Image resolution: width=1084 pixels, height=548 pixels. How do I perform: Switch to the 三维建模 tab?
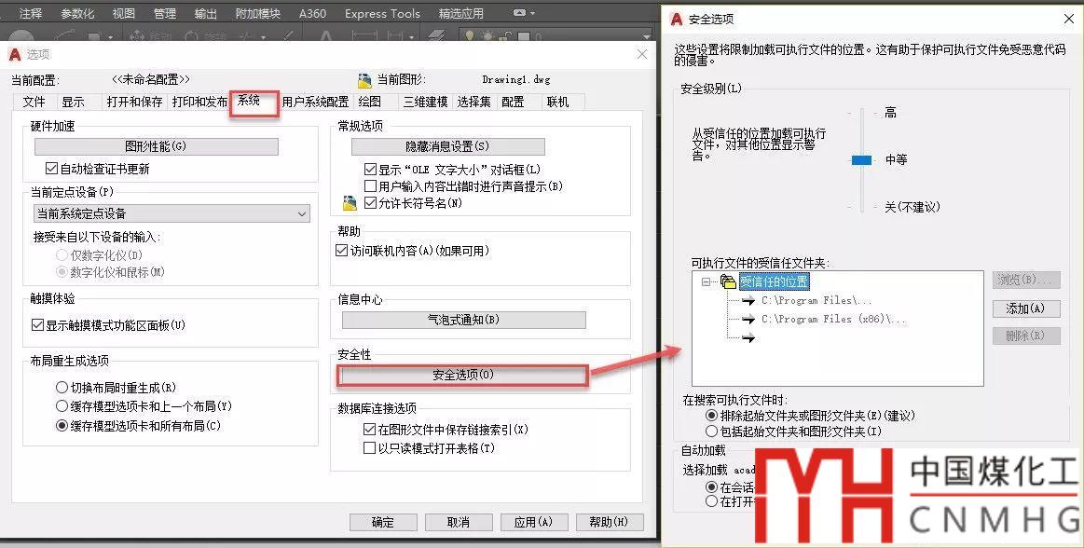426,103
